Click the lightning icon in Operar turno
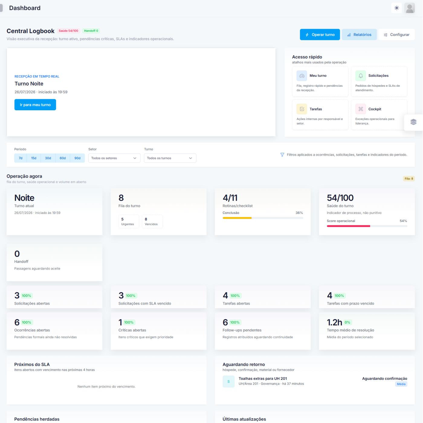423x423 pixels. [307, 35]
